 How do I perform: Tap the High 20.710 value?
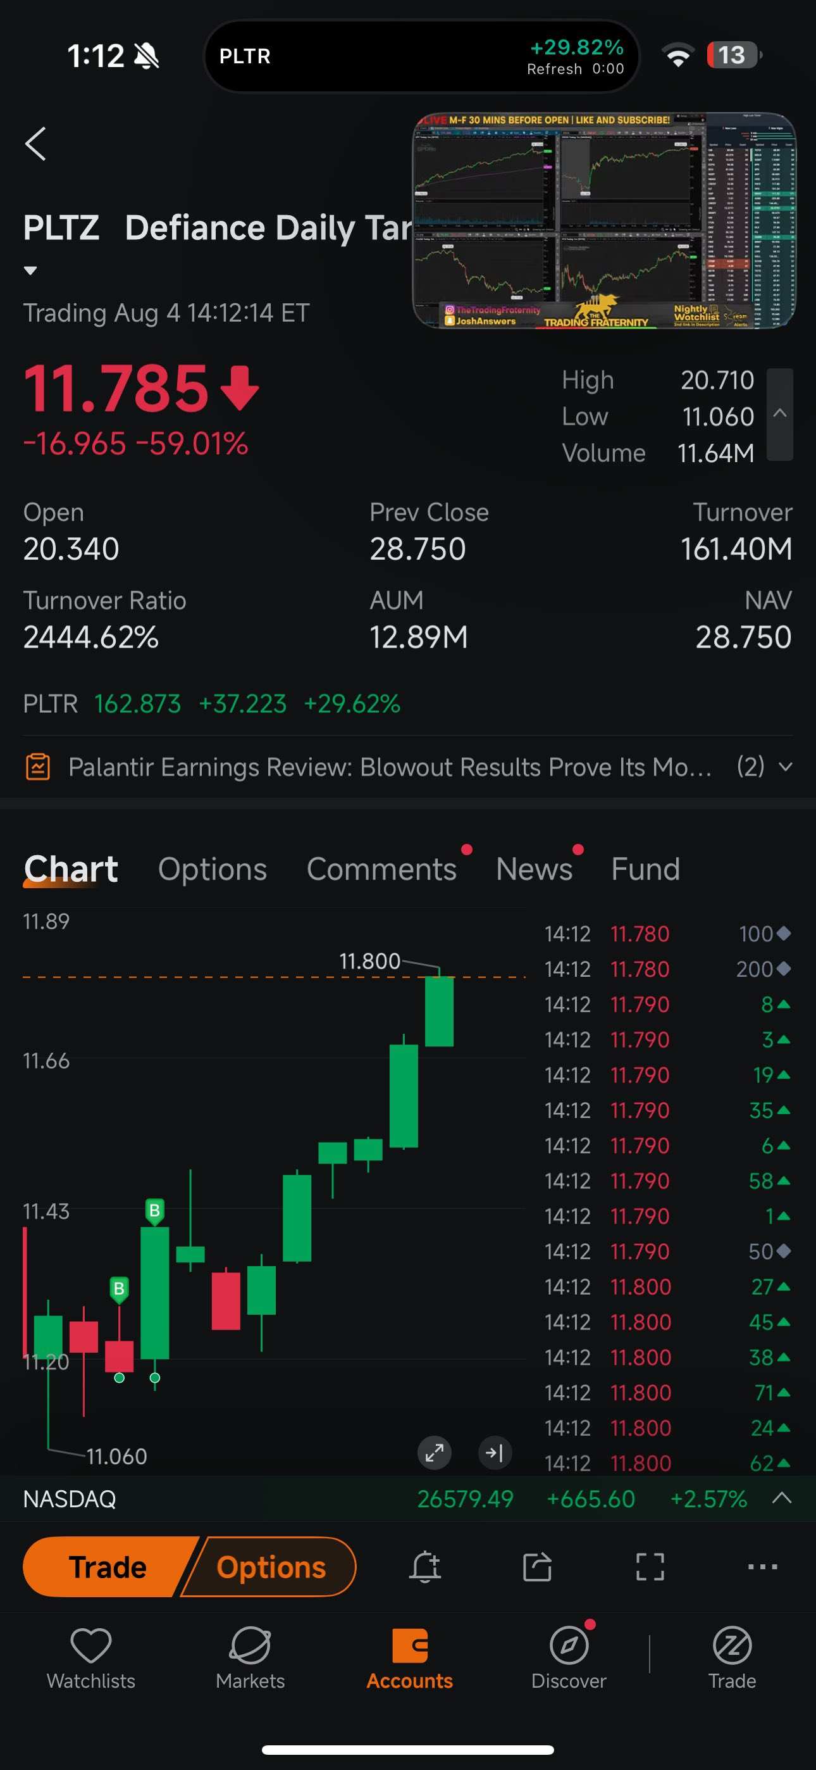click(717, 380)
